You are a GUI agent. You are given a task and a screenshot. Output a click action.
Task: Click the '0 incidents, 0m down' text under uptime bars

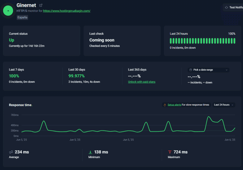pos(183,48)
